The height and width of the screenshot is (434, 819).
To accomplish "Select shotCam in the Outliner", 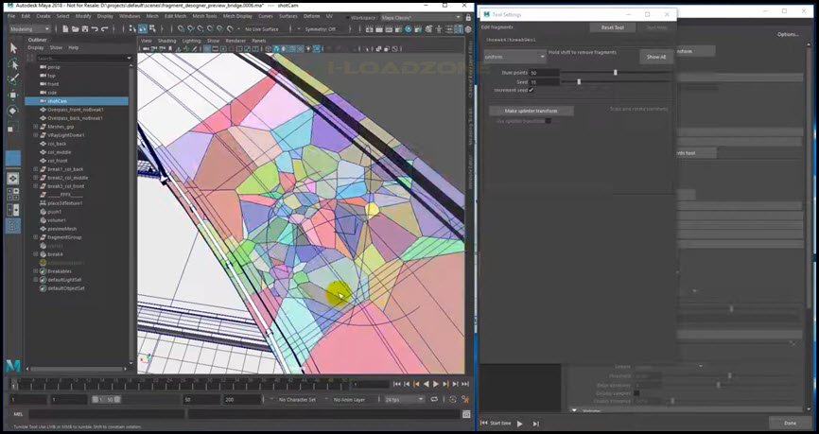I will click(x=77, y=101).
